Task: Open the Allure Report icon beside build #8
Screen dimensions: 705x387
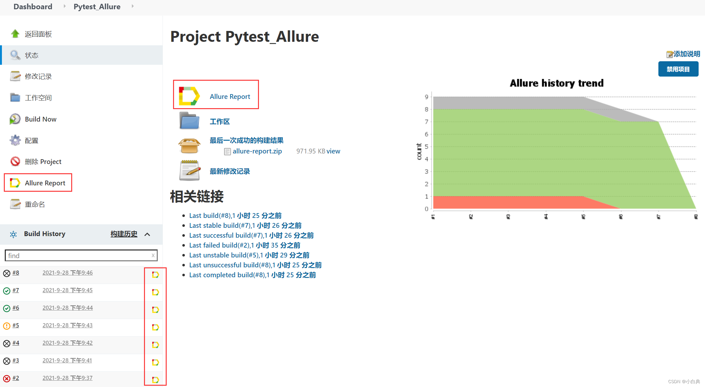Action: click(x=155, y=274)
